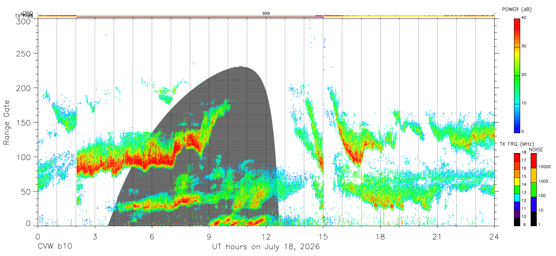The height and width of the screenshot is (256, 556).
Task: Click the UT hours on July 18, 2026 title
Action: (x=266, y=247)
